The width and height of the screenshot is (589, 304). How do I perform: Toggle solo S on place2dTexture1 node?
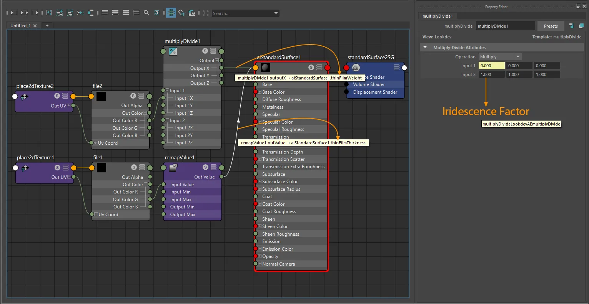click(57, 167)
